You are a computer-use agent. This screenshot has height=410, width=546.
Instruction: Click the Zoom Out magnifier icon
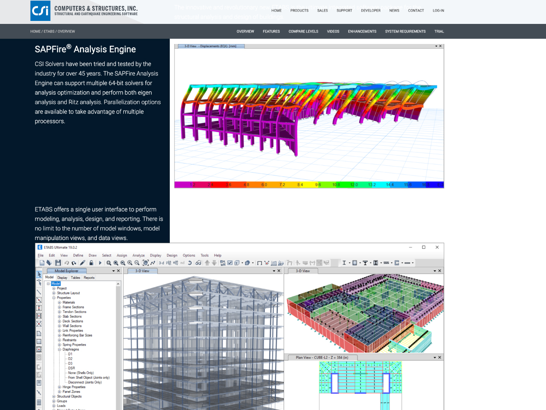[137, 263]
